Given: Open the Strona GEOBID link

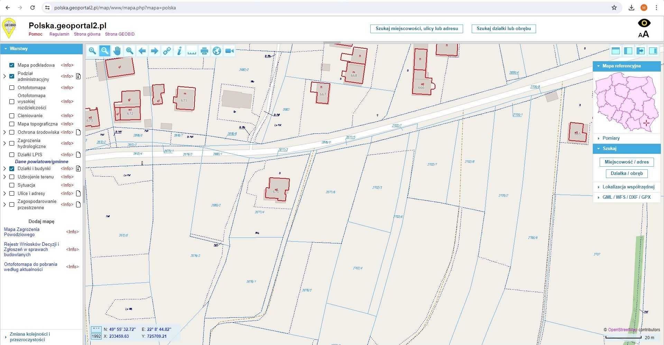Looking at the screenshot, I should tap(120, 34).
